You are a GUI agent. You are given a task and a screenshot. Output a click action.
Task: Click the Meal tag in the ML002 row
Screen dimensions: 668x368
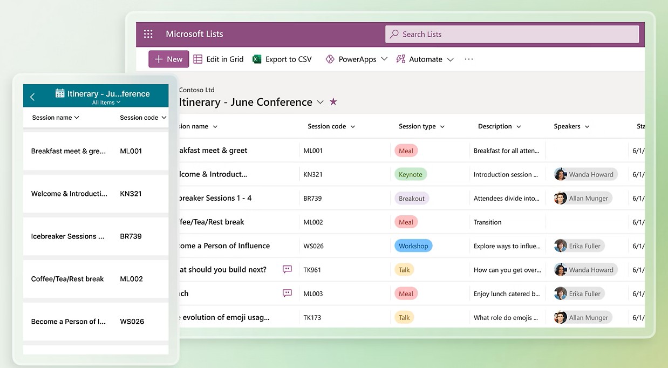[x=406, y=222]
